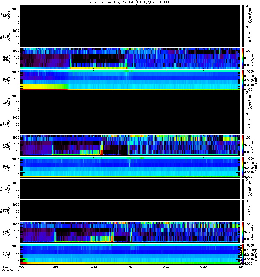Click the 'the fbk scm1' y-axis label
Screen dimensions: 260x277
(7, 254)
